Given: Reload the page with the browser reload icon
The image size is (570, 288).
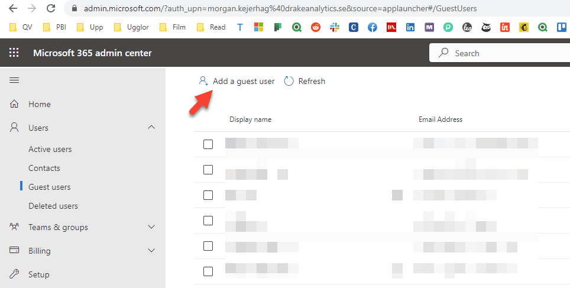Looking at the screenshot, I should (51, 8).
